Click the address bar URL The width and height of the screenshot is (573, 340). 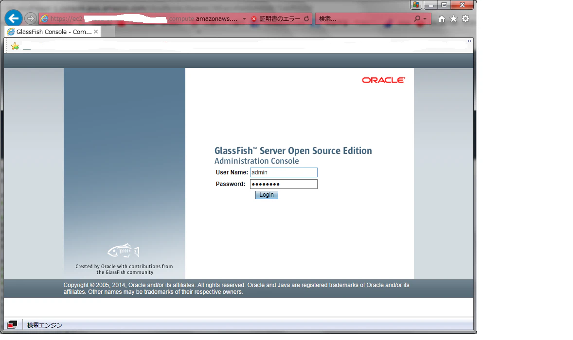(144, 18)
